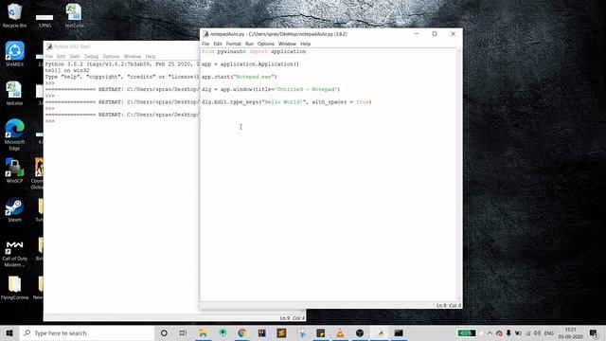The width and height of the screenshot is (606, 341).
Task: Open the clock and date display
Action: tap(570, 332)
